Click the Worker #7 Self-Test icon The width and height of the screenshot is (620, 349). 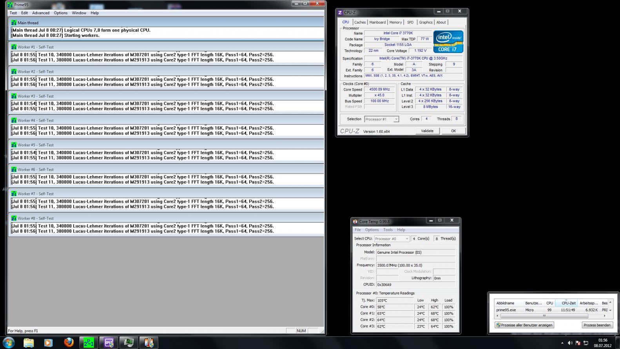pos(14,194)
